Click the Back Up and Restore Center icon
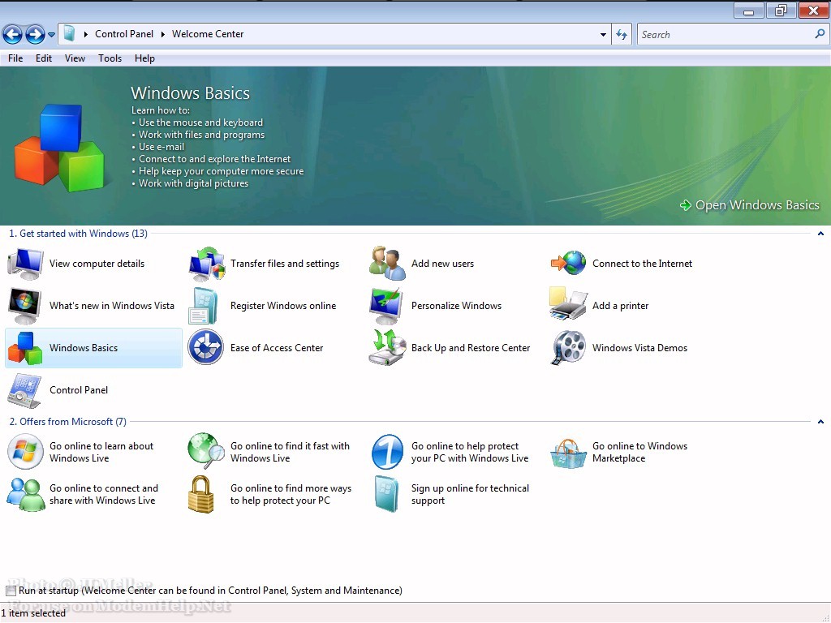 pos(387,347)
